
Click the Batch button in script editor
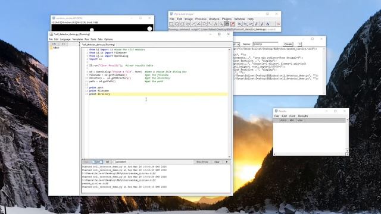tap(97, 162)
